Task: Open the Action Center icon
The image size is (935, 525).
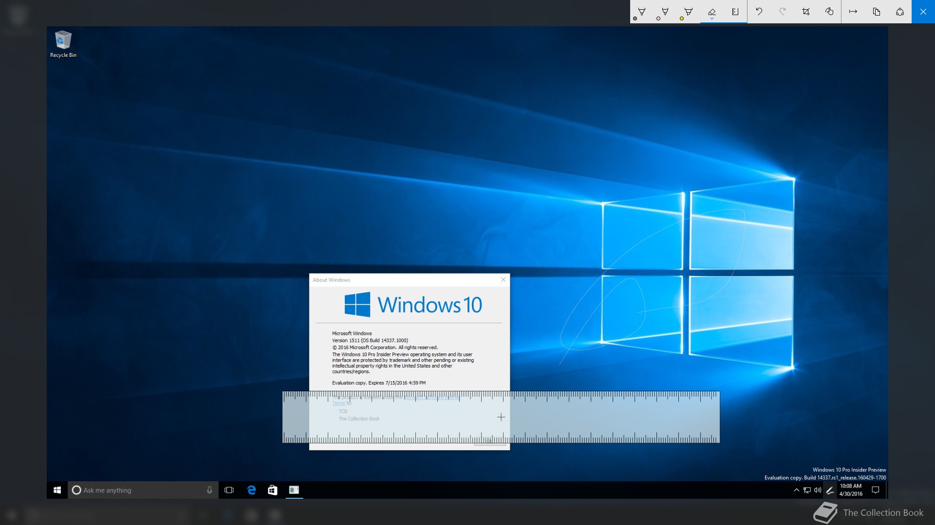Action: coord(875,490)
